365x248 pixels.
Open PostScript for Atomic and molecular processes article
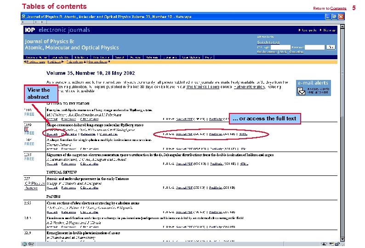point(216,188)
